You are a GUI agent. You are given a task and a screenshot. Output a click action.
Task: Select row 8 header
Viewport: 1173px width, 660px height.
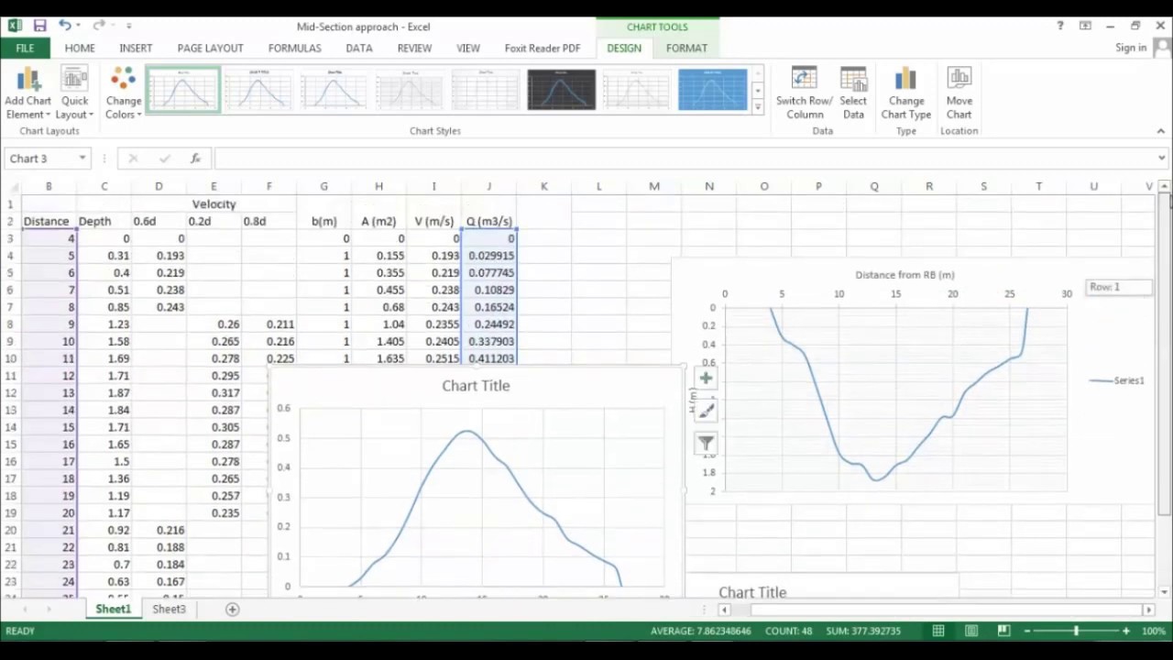(x=10, y=324)
